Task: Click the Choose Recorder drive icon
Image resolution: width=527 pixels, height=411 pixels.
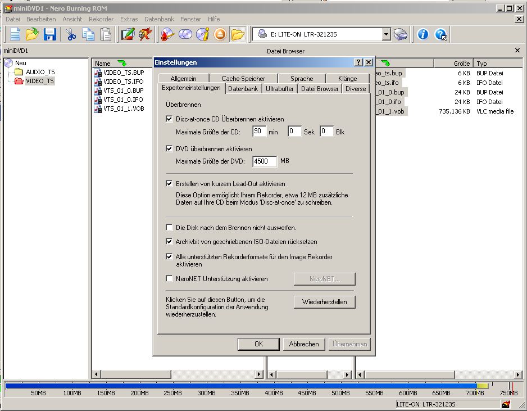Action: point(400,34)
